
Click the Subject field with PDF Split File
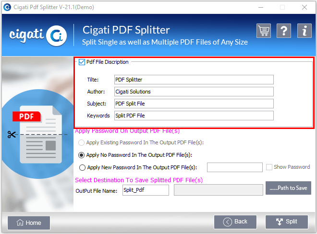point(194,104)
